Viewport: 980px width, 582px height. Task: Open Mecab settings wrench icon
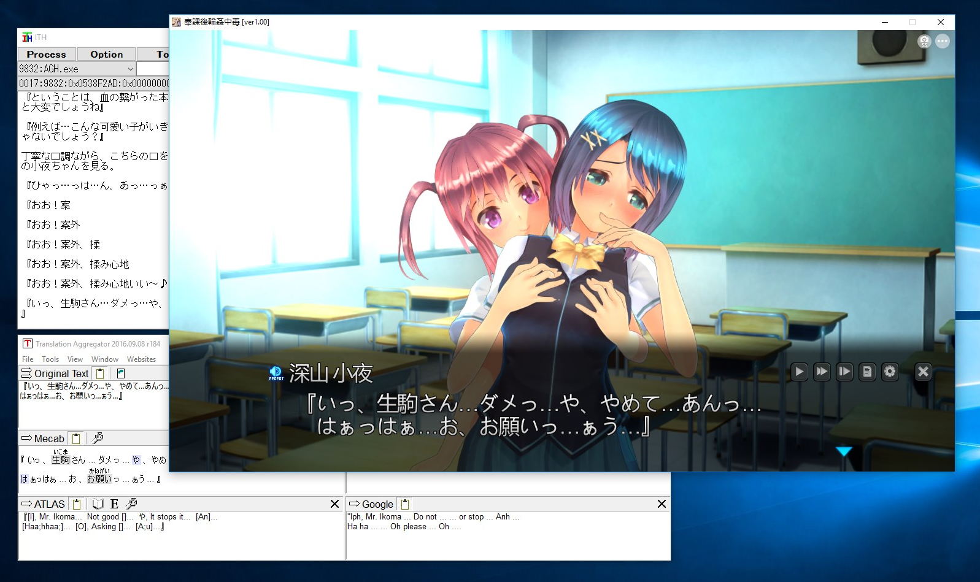97,438
